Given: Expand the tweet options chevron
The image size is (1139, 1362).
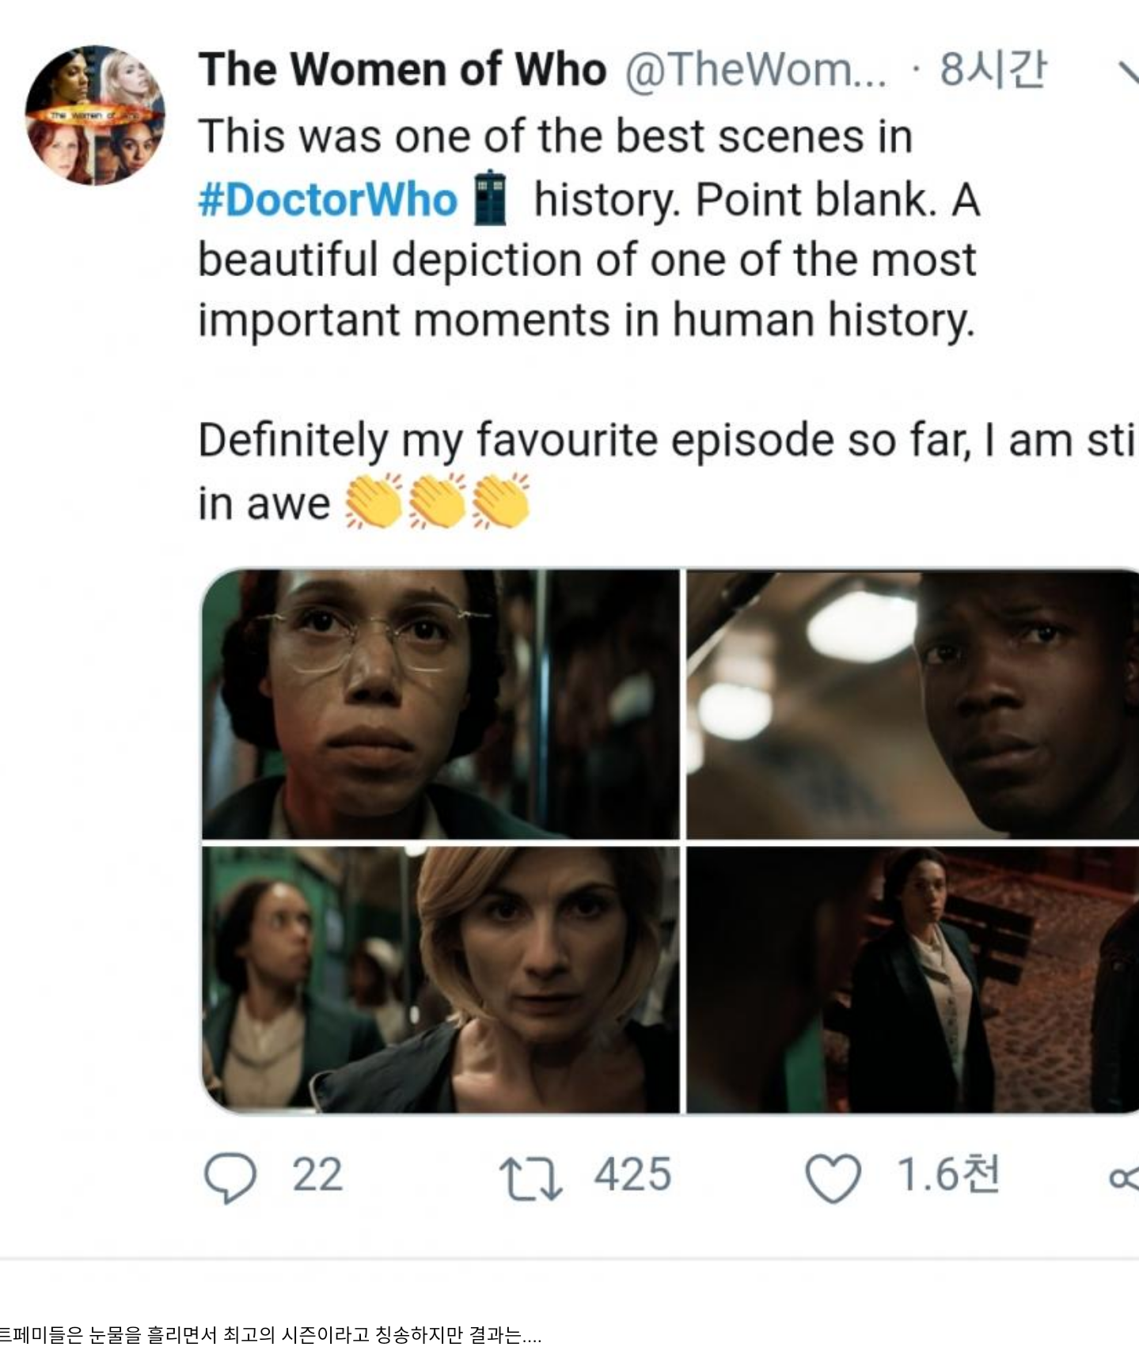Looking at the screenshot, I should (1126, 71).
